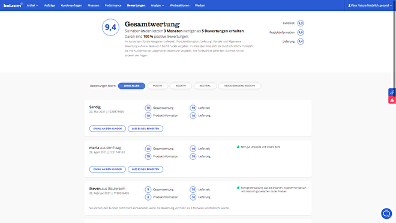Click Sandig's Gesamtwertung 10 badge
This screenshot has width=396, height=223.
[x=148, y=108]
